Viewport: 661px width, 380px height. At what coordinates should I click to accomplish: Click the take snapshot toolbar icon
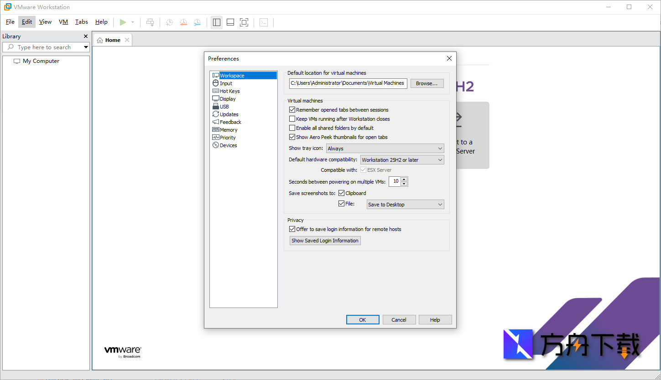pyautogui.click(x=169, y=22)
